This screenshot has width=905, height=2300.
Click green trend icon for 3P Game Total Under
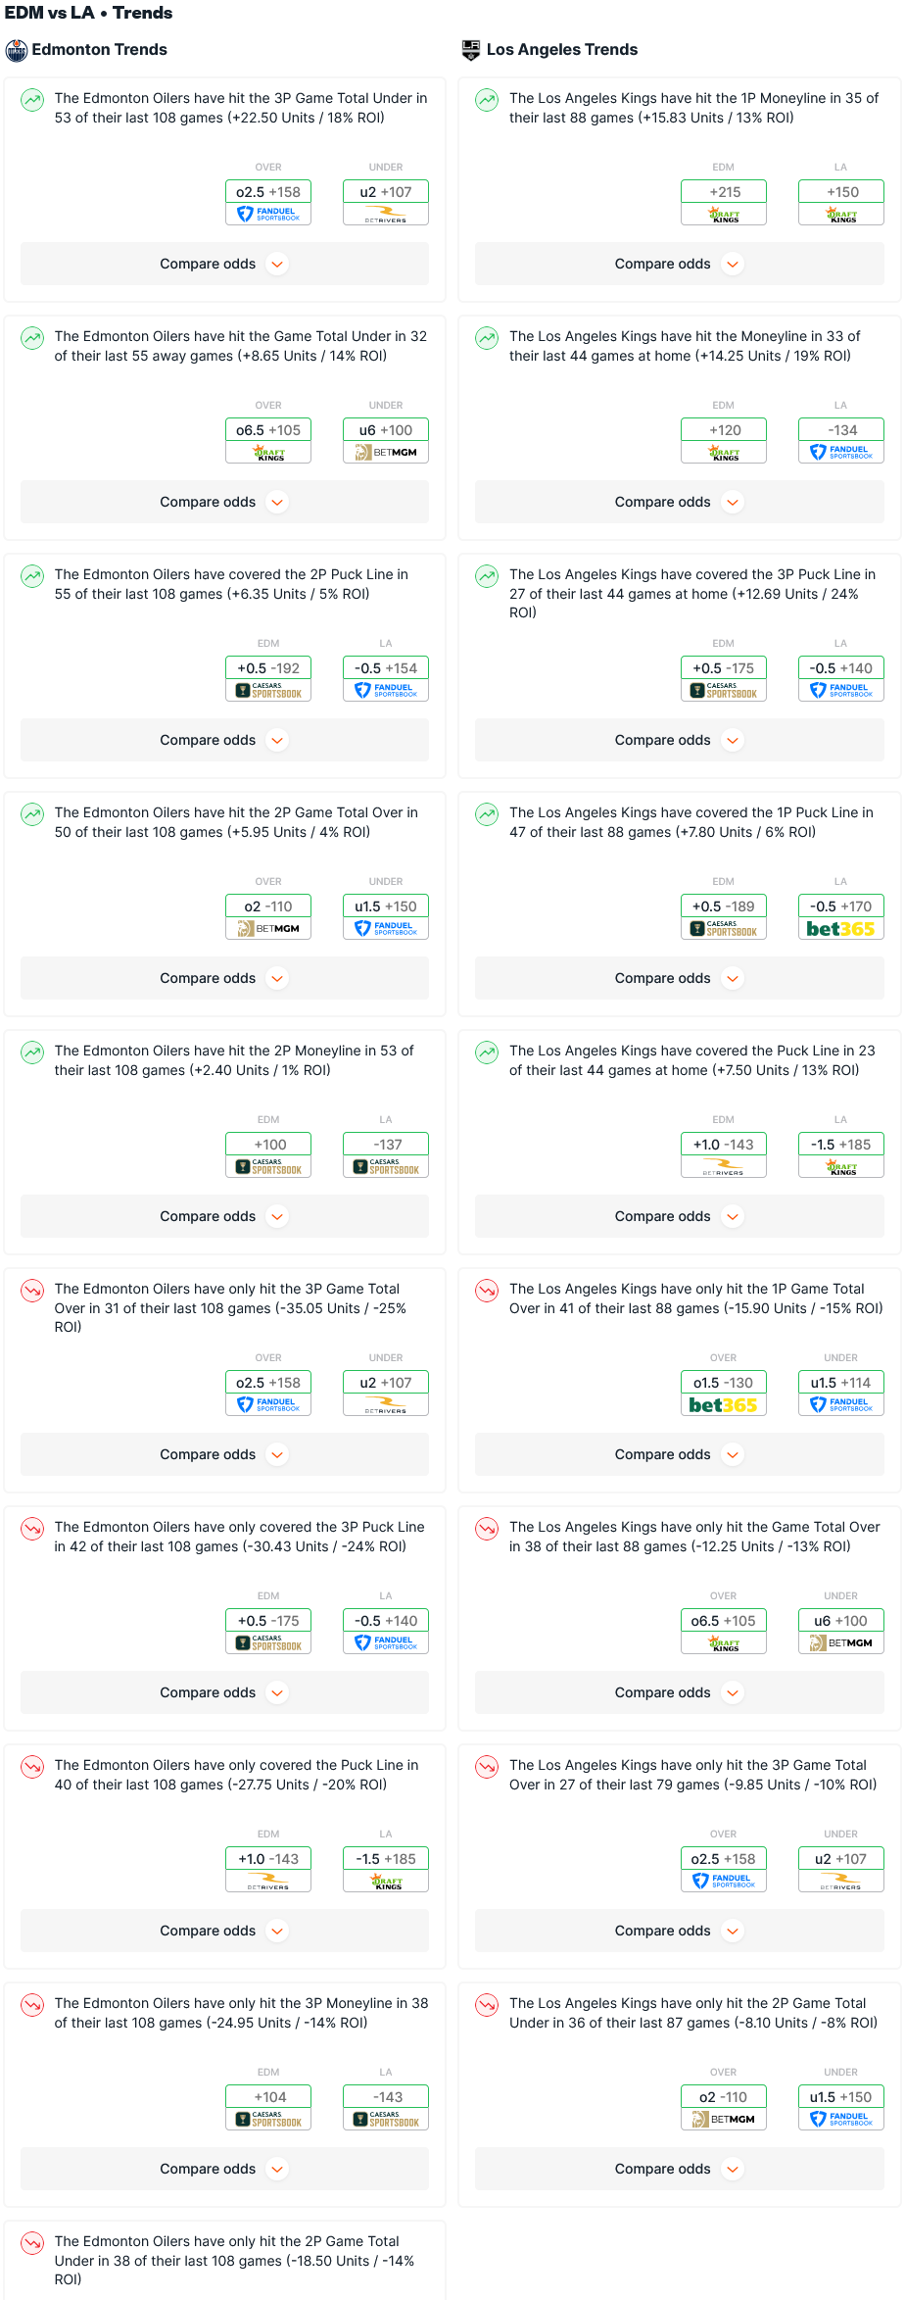point(33,100)
